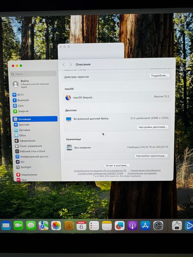
Task: Go back with the left chevron
Action: (x=64, y=65)
